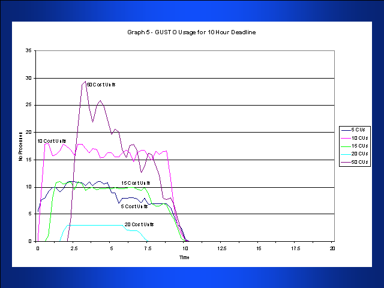Viewport: 384px width, 288px height.
Task: Click the '15 Cost Units' data label
Action: (x=135, y=183)
